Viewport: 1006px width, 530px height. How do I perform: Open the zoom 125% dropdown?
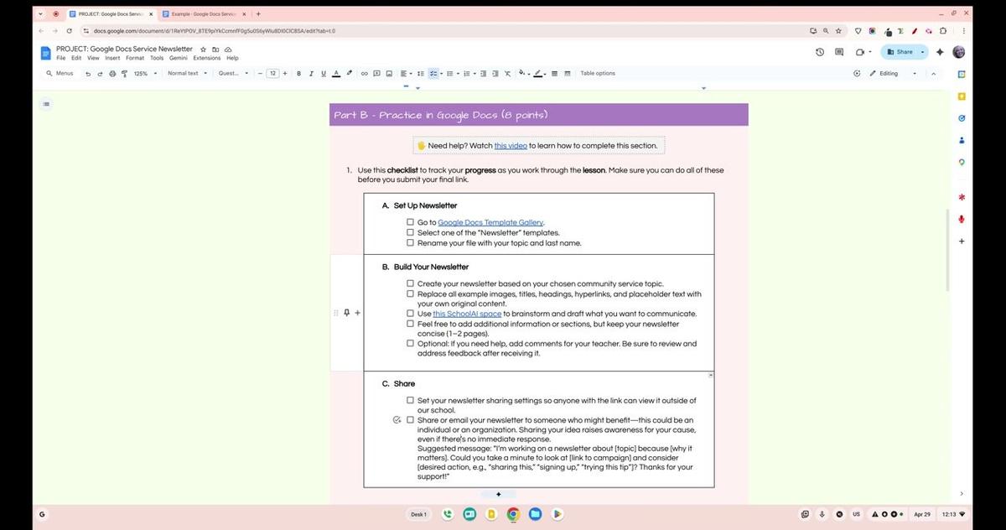click(146, 74)
